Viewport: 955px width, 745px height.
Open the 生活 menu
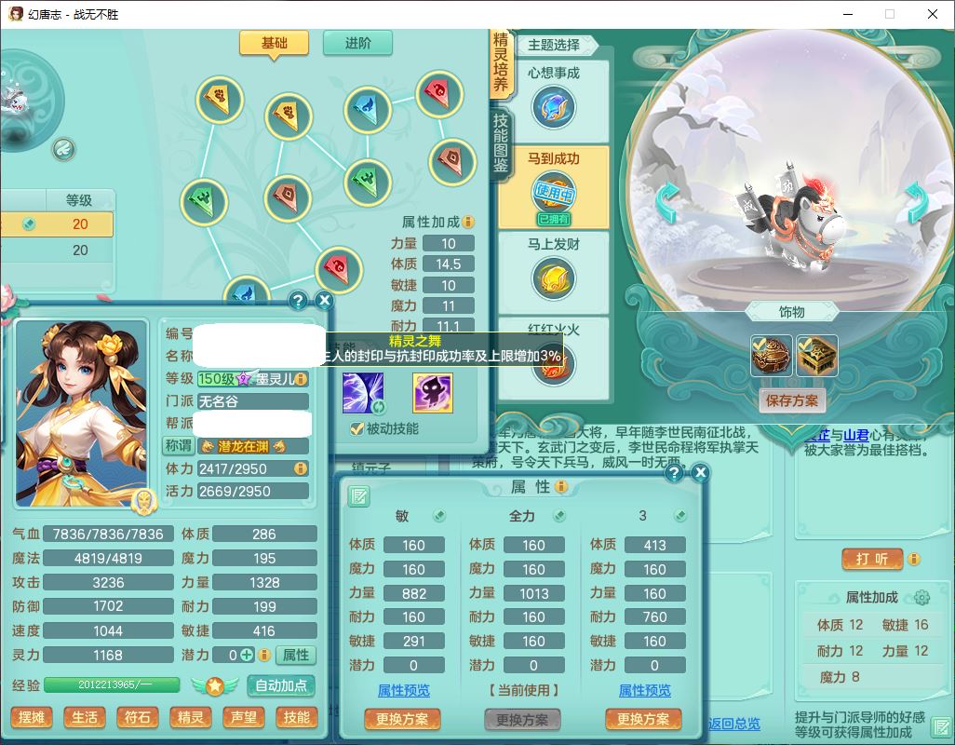(x=85, y=718)
